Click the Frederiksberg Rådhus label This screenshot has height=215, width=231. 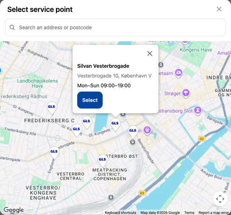(23, 96)
